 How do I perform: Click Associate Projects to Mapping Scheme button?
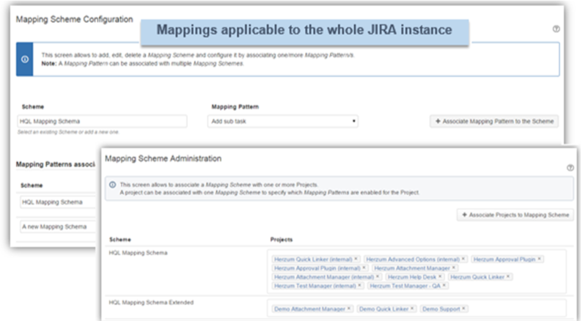point(515,215)
